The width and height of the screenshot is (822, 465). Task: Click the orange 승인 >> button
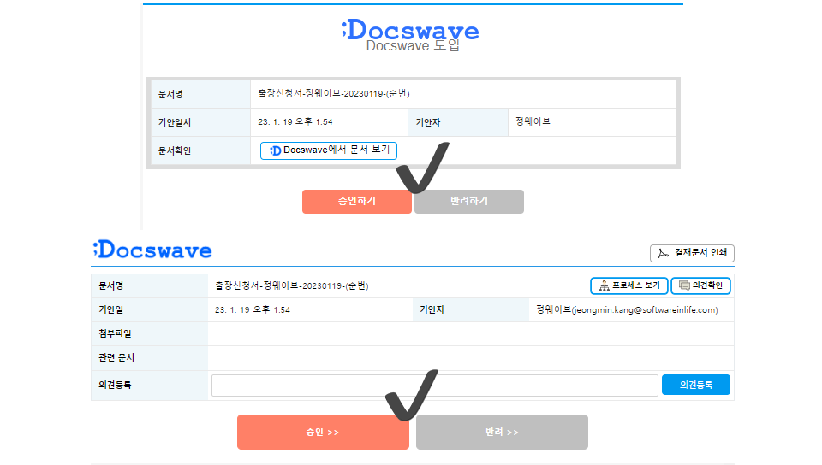tap(323, 432)
